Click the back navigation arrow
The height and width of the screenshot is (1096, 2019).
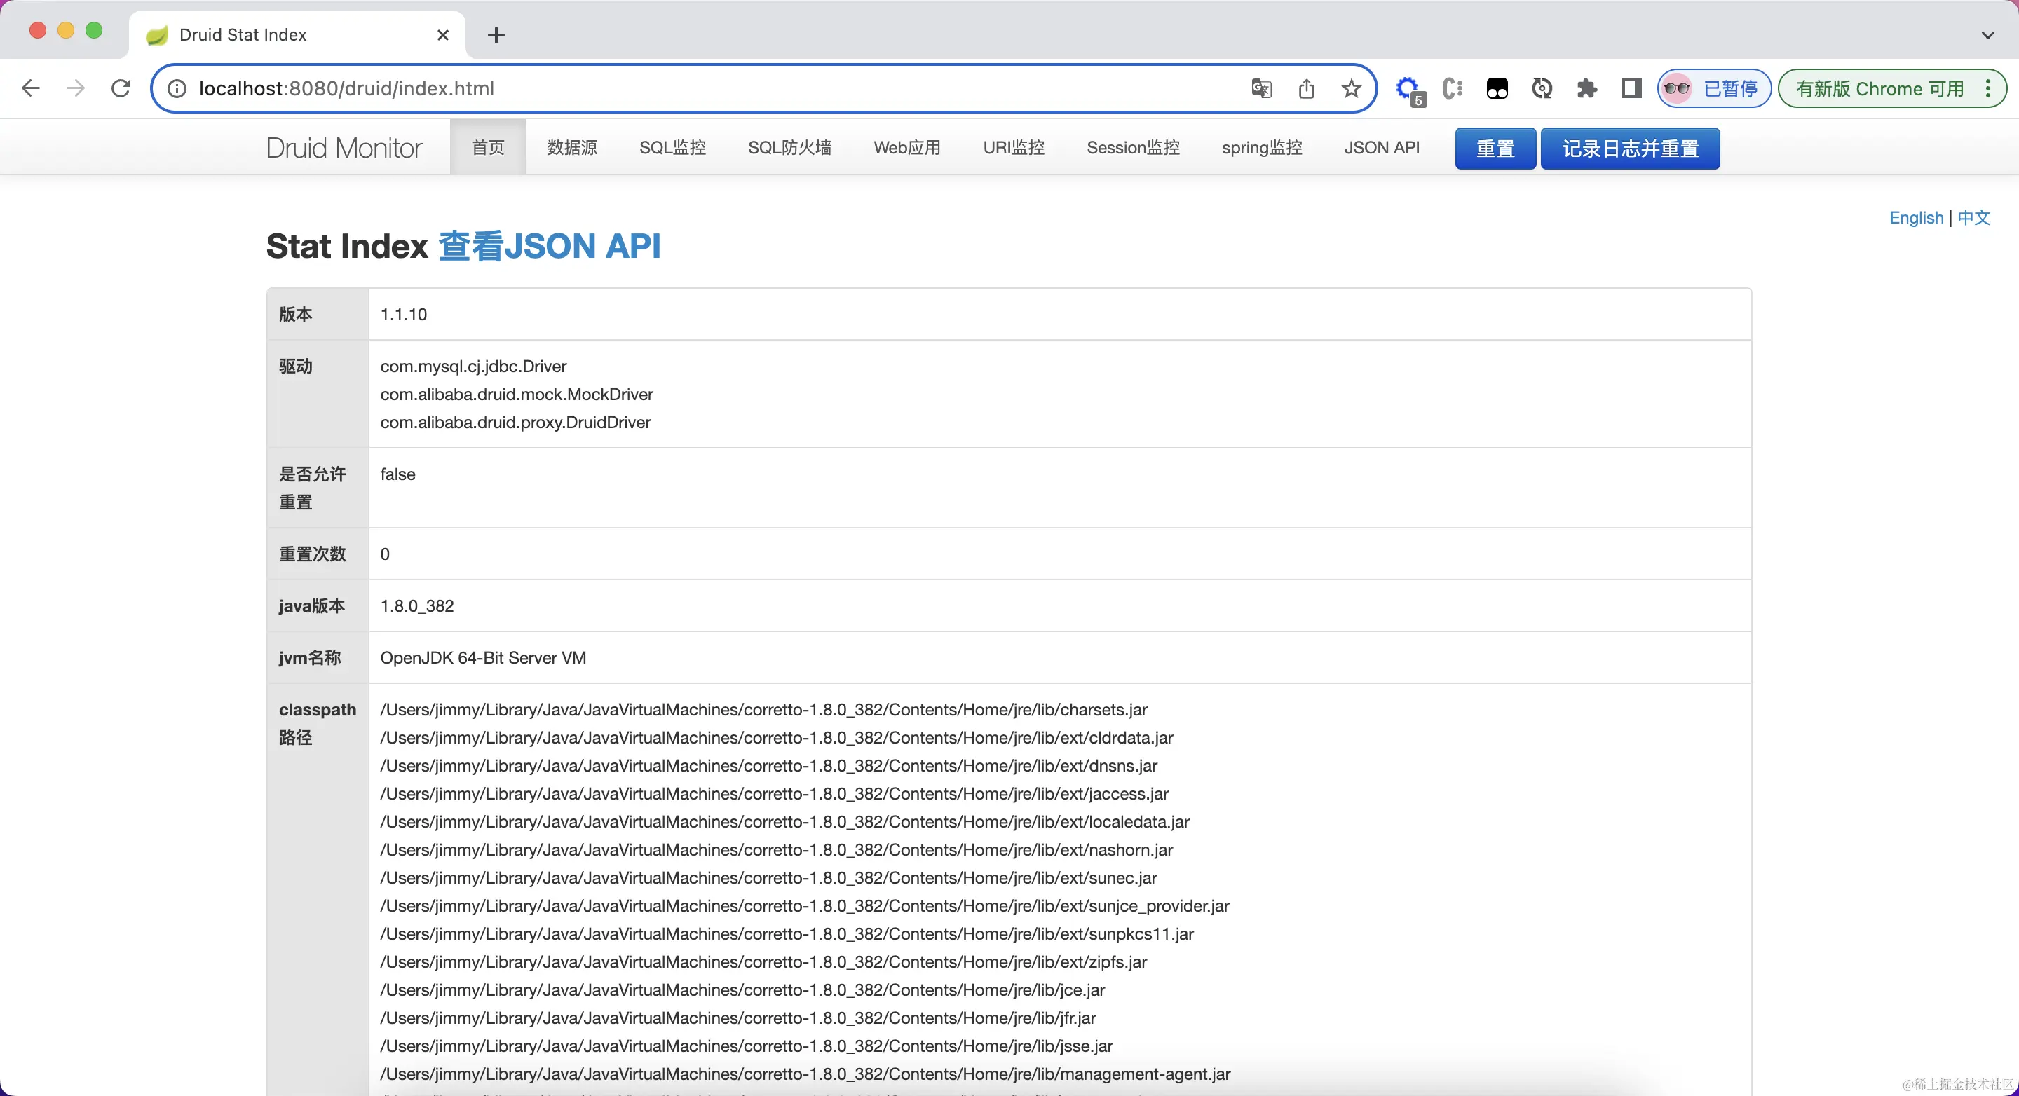(31, 88)
